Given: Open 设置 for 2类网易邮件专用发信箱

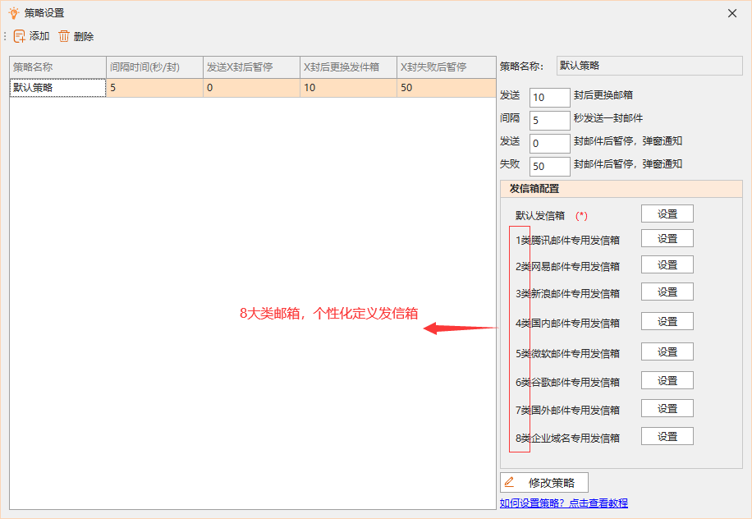Looking at the screenshot, I should [x=667, y=264].
